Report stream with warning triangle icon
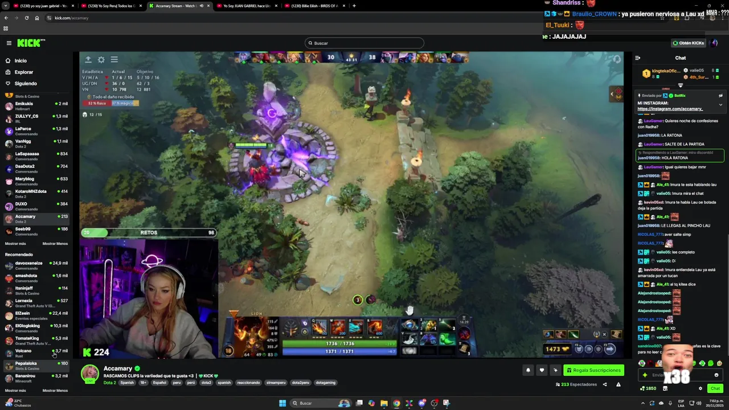The width and height of the screenshot is (729, 410). pos(618,384)
